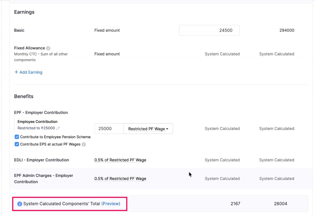This screenshot has width=315, height=216.
Task: Click System Calculated Components' Total label
Action: click(x=62, y=204)
